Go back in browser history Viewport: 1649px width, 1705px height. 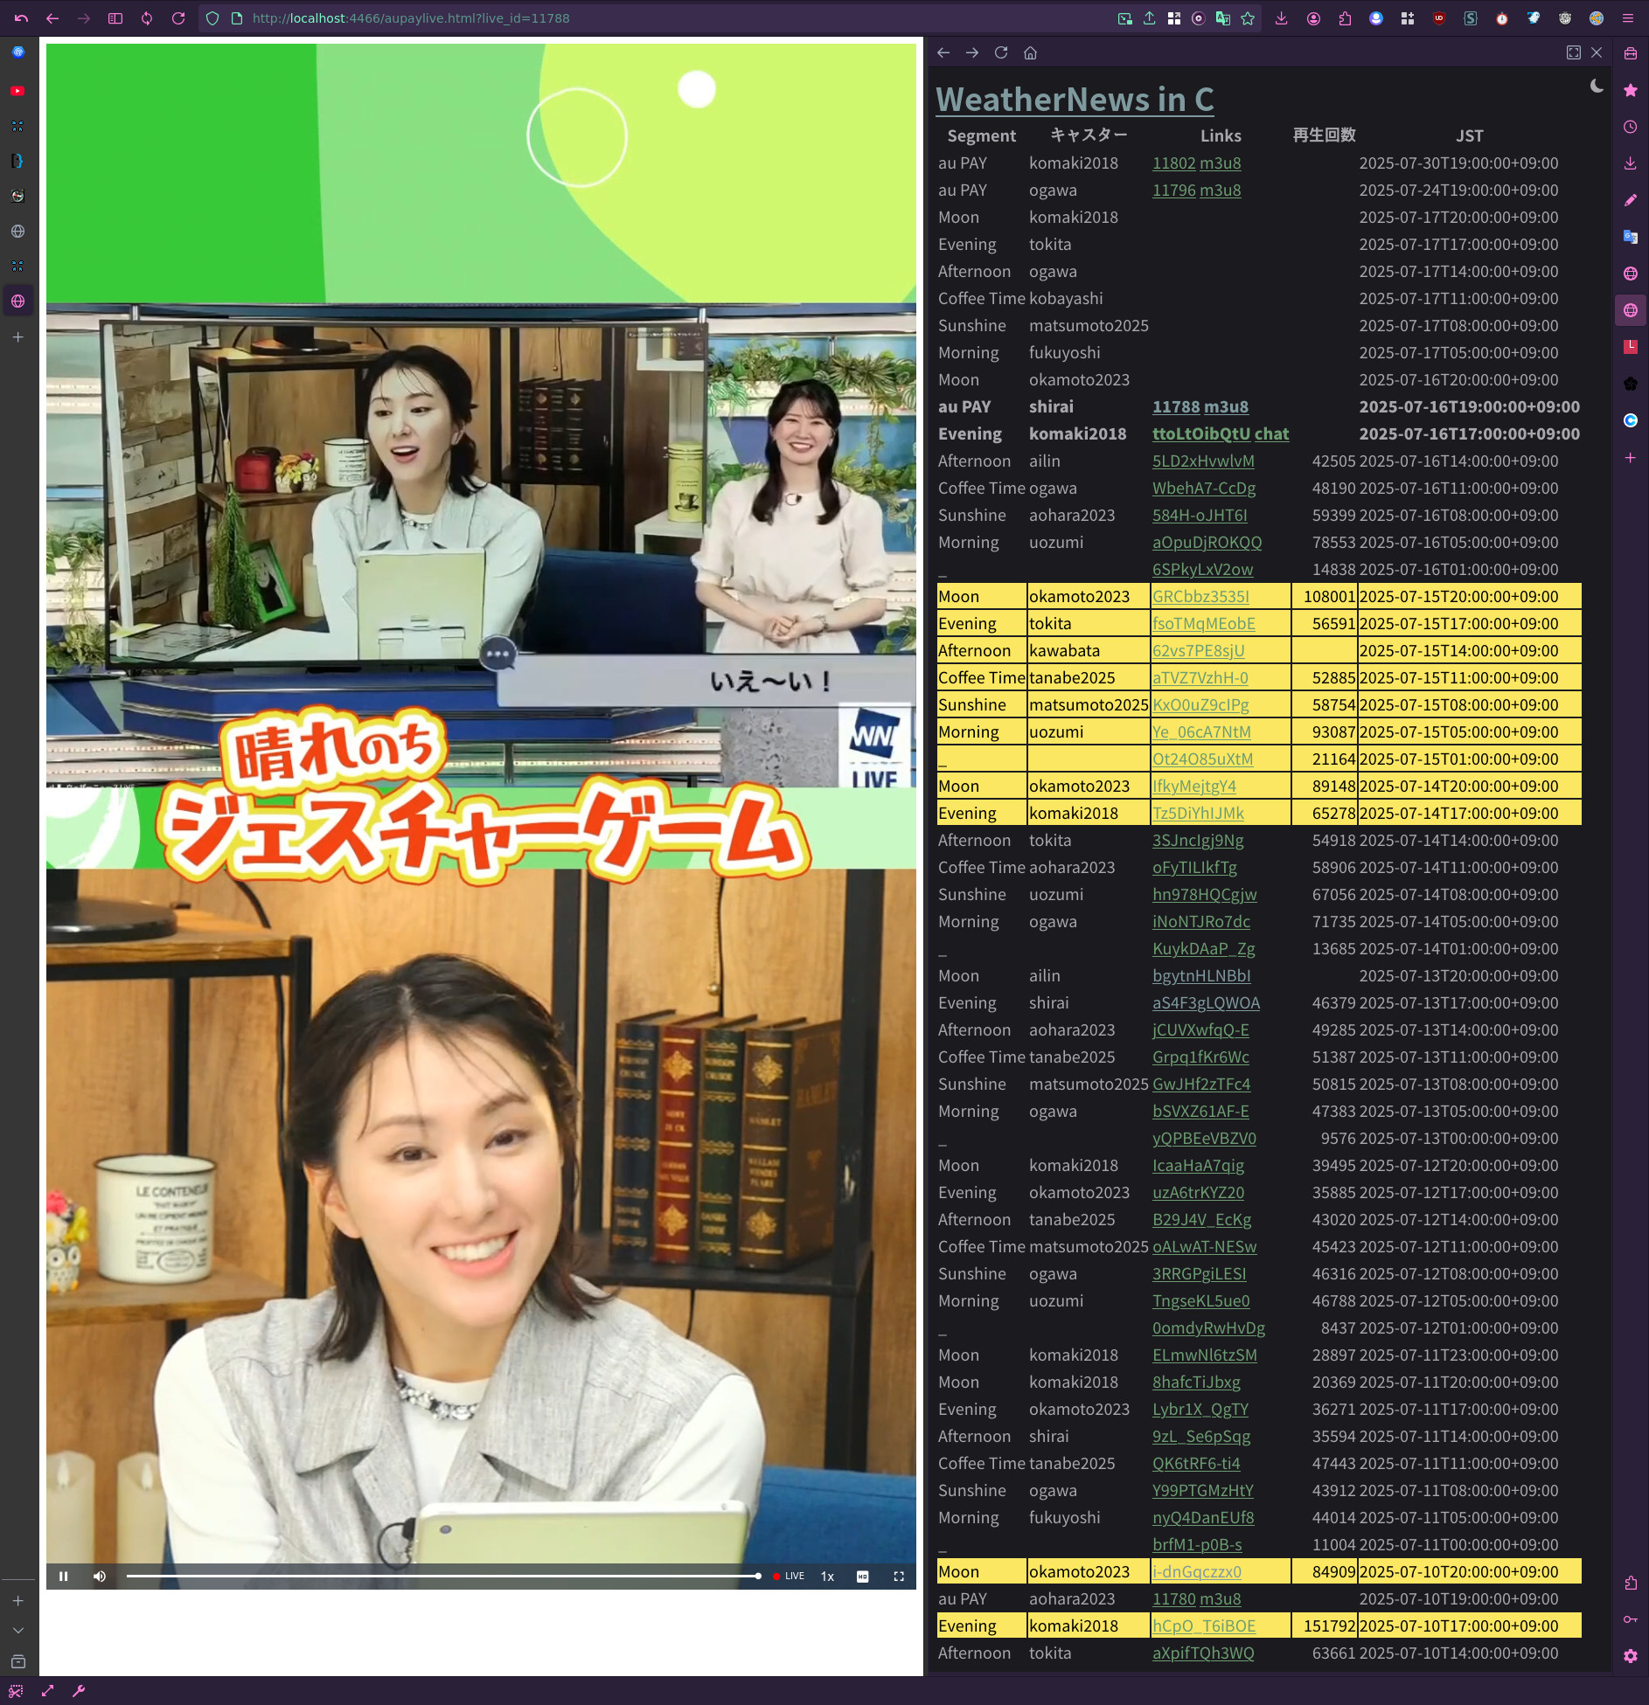point(52,18)
